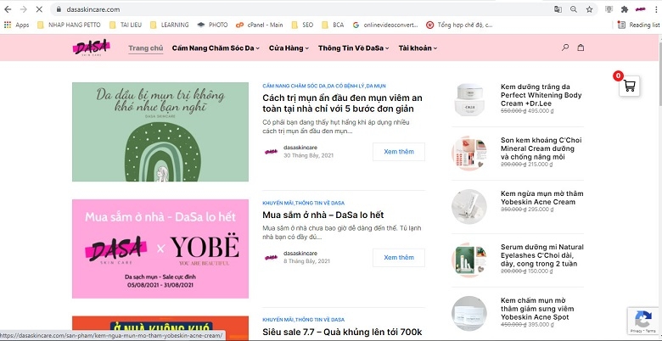Open the extensions puzzle icon
The image size is (662, 341).
click(x=625, y=9)
